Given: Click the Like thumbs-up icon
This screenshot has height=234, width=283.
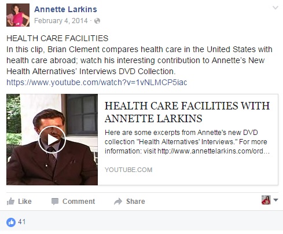Looking at the screenshot, I should 10,201.
